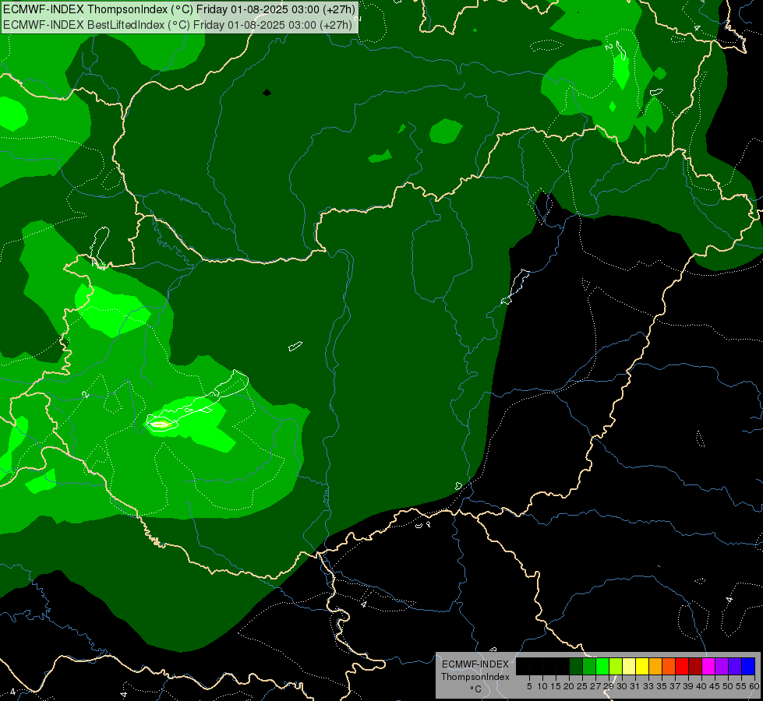Image resolution: width=763 pixels, height=701 pixels.
Task: Click the legend tick value "55"
Action: click(741, 686)
